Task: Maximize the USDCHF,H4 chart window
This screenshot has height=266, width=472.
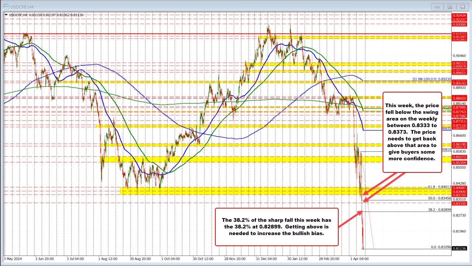Action: click(x=449, y=6)
